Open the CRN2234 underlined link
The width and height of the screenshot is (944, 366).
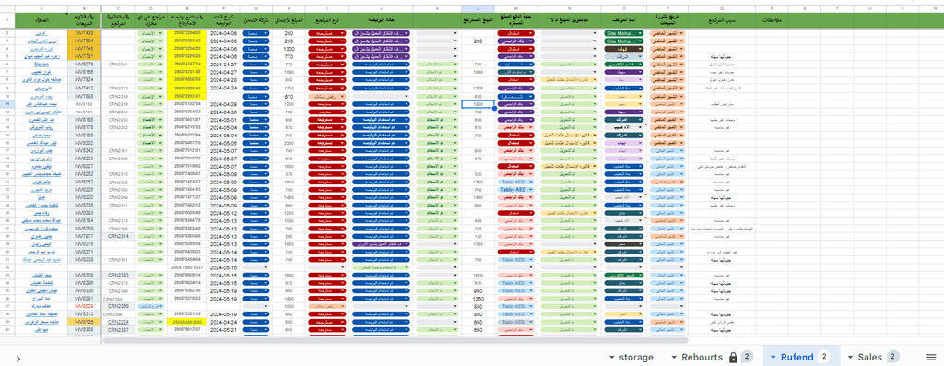pos(117,322)
